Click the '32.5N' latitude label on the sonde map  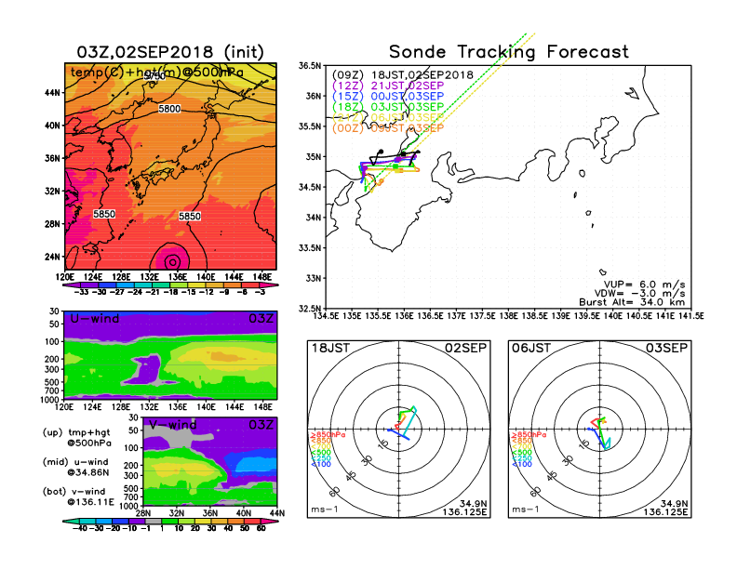click(x=310, y=309)
